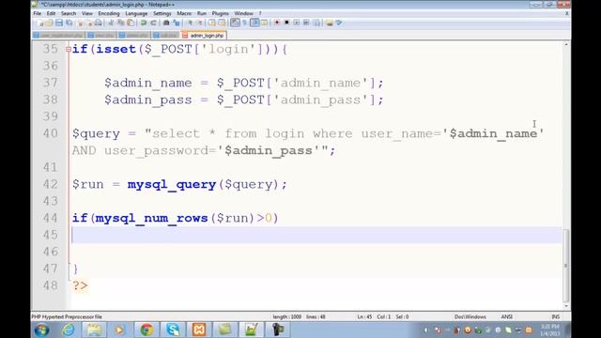The image size is (601, 338).
Task: Click the New file toolbar icon
Action: (39, 23)
